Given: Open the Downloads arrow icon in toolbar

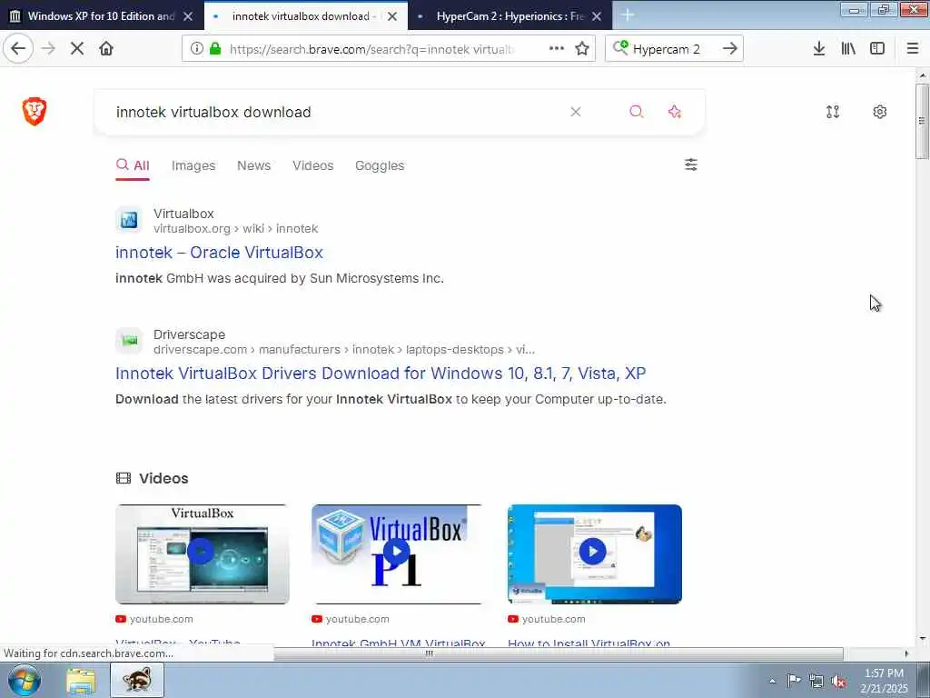Looking at the screenshot, I should [x=819, y=49].
